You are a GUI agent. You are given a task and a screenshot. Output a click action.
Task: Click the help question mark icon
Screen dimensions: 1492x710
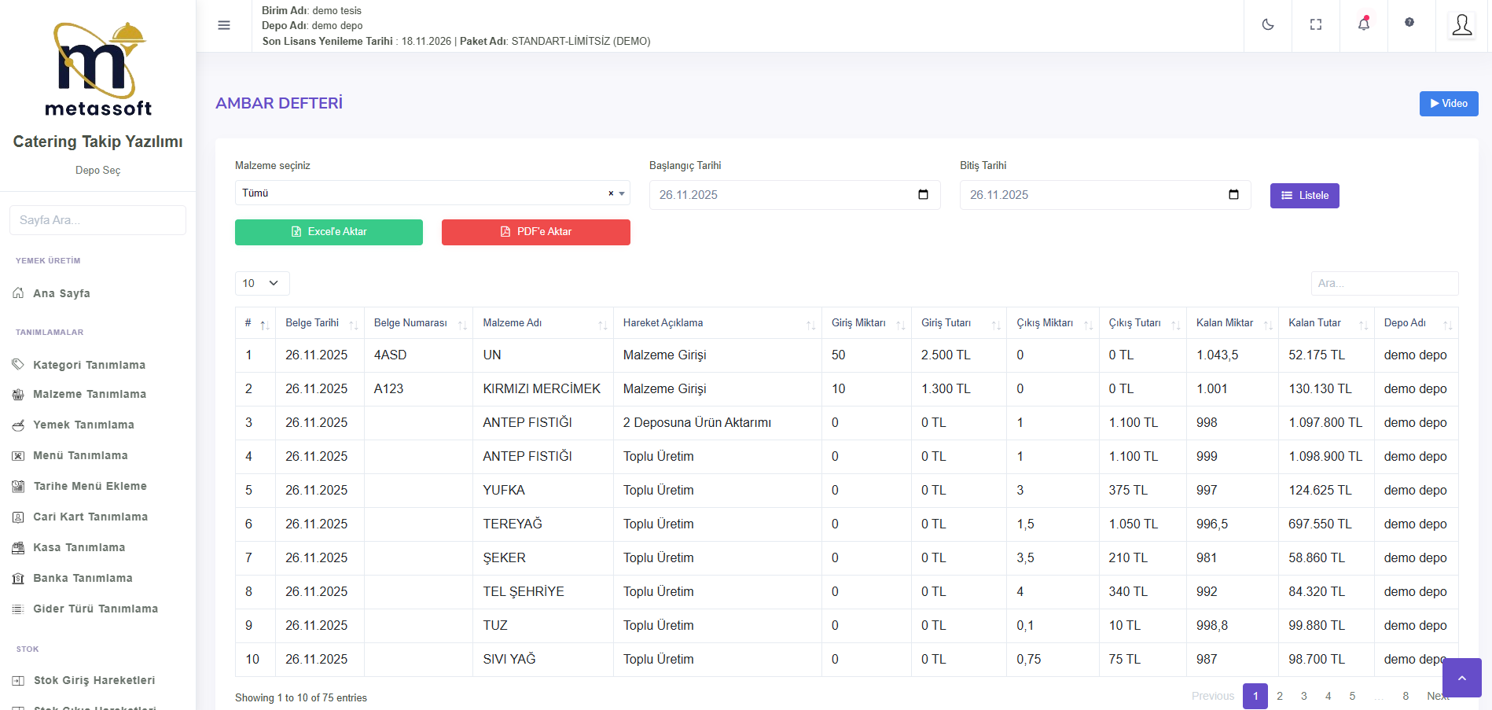tap(1409, 23)
